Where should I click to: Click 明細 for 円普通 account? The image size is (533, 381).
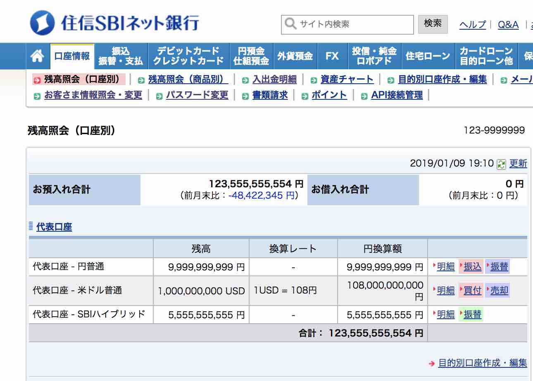(446, 267)
